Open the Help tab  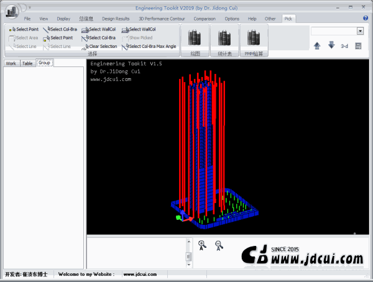pos(252,19)
